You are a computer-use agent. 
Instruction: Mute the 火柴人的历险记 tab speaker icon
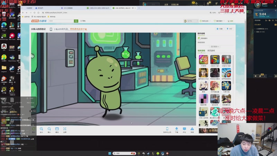coord(133,8)
